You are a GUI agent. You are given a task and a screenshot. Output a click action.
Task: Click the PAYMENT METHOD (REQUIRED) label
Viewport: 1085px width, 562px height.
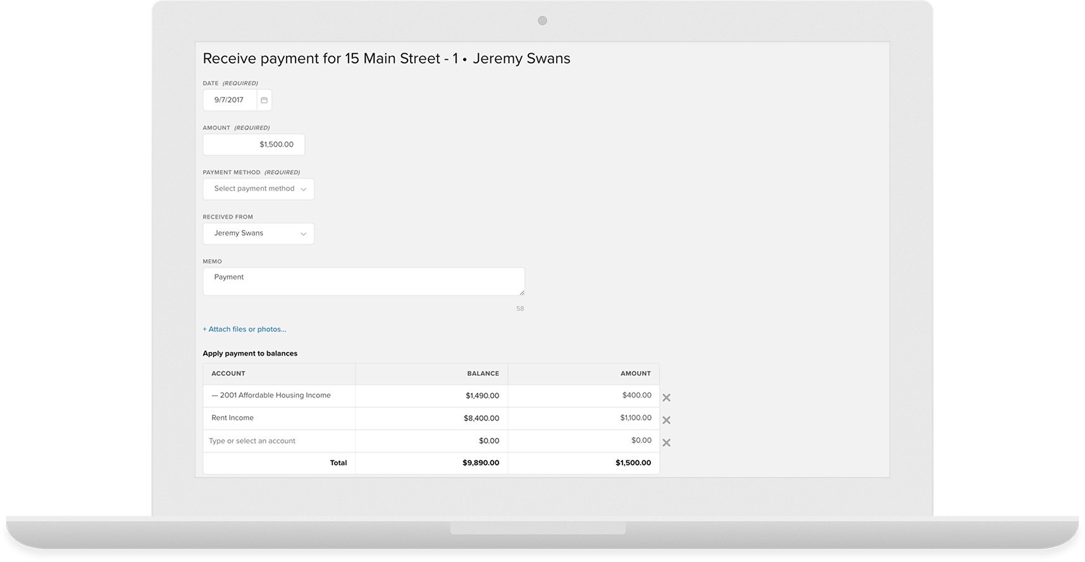click(251, 172)
